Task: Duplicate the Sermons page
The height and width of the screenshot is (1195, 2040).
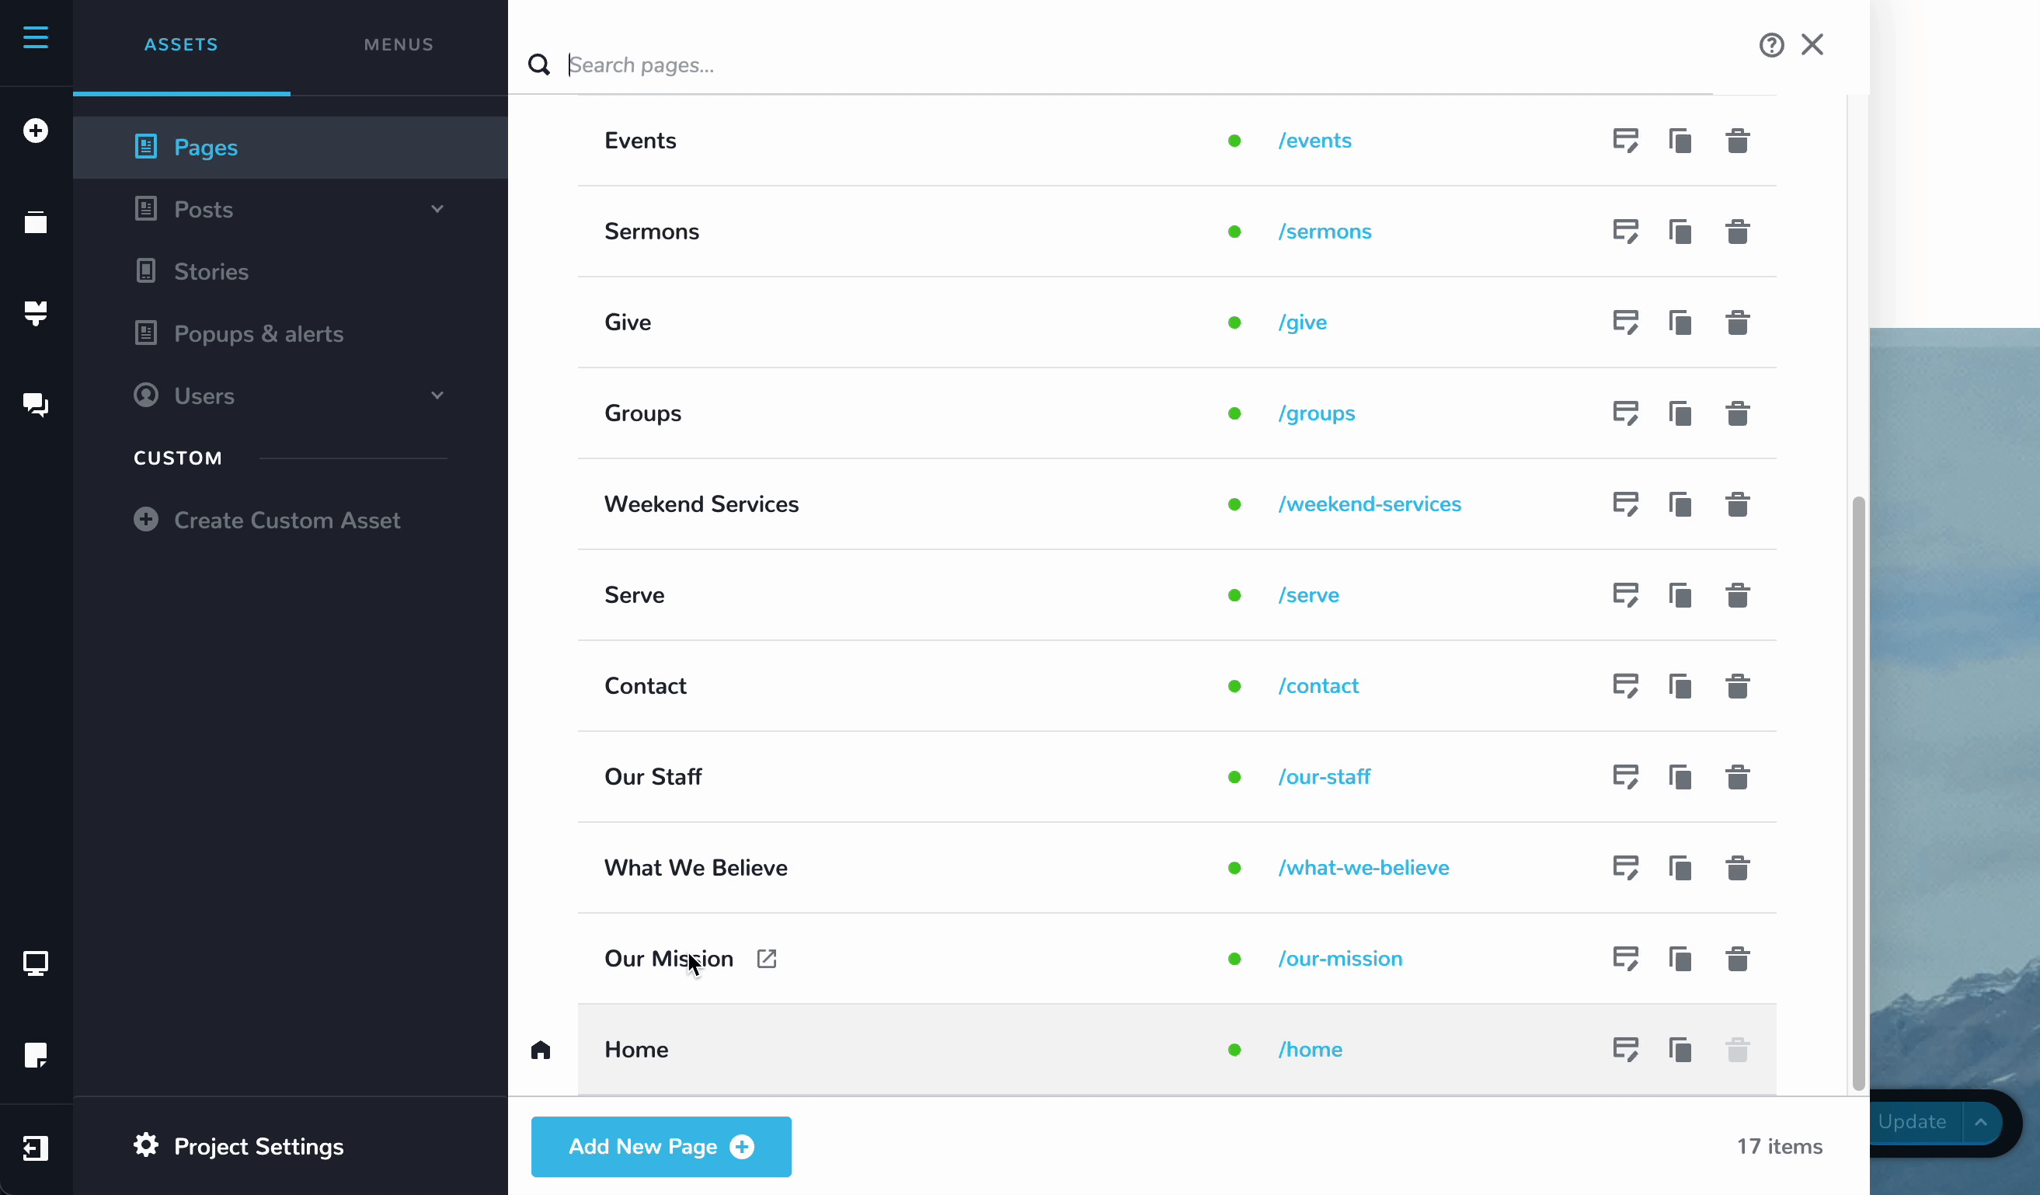Action: point(1680,232)
